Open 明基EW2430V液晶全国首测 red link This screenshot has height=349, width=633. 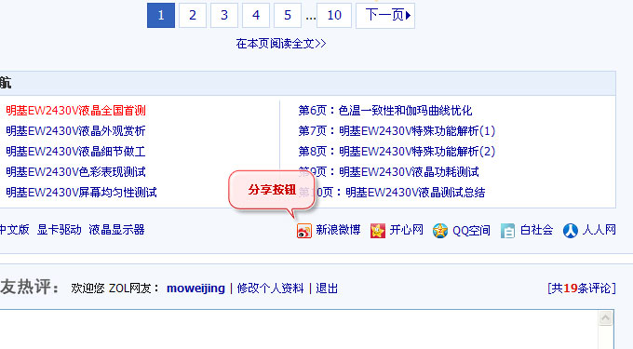[x=76, y=111]
